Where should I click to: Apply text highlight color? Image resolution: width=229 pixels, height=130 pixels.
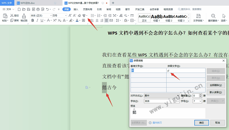click(x=71, y=21)
